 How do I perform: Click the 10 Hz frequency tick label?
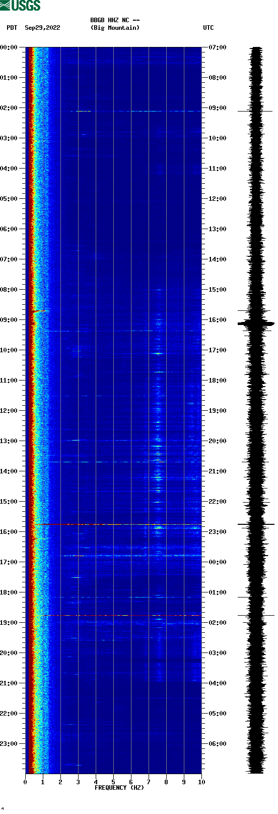(x=201, y=782)
